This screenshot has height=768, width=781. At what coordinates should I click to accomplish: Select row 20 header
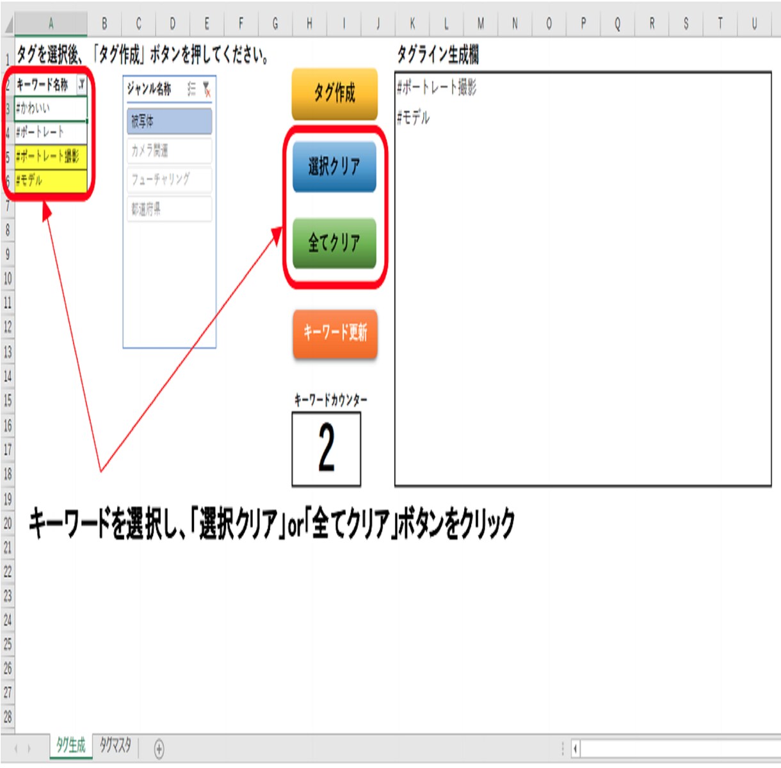coord(7,523)
